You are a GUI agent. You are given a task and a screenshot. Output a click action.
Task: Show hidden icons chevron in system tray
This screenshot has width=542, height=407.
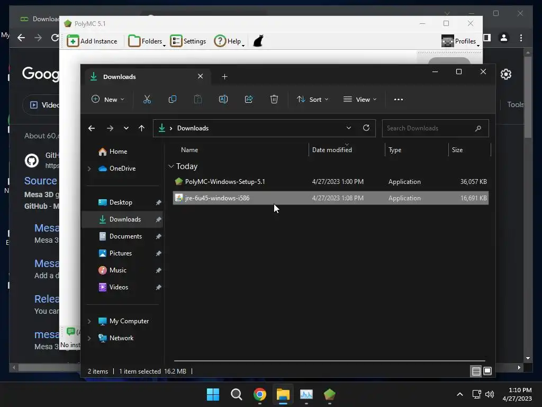(x=460, y=394)
